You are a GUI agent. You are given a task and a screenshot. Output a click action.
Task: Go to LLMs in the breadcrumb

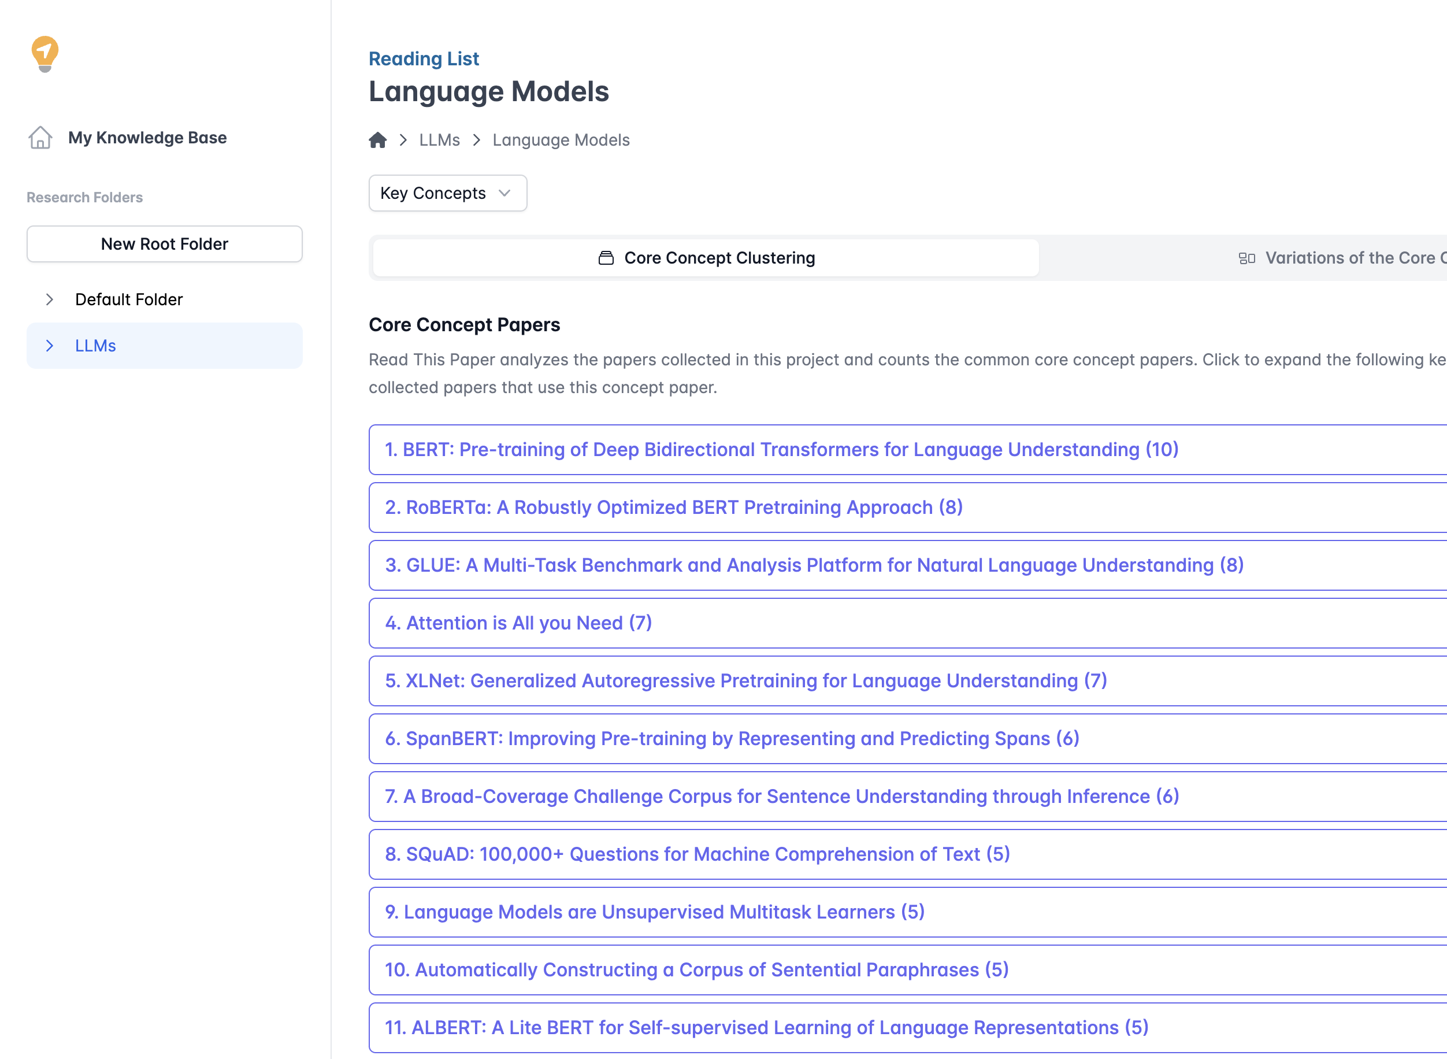point(439,140)
